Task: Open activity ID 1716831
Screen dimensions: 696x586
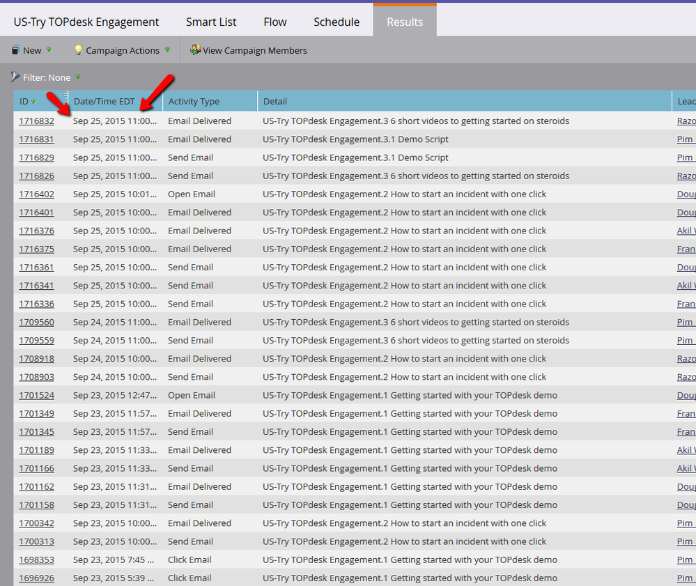Action: tap(36, 139)
